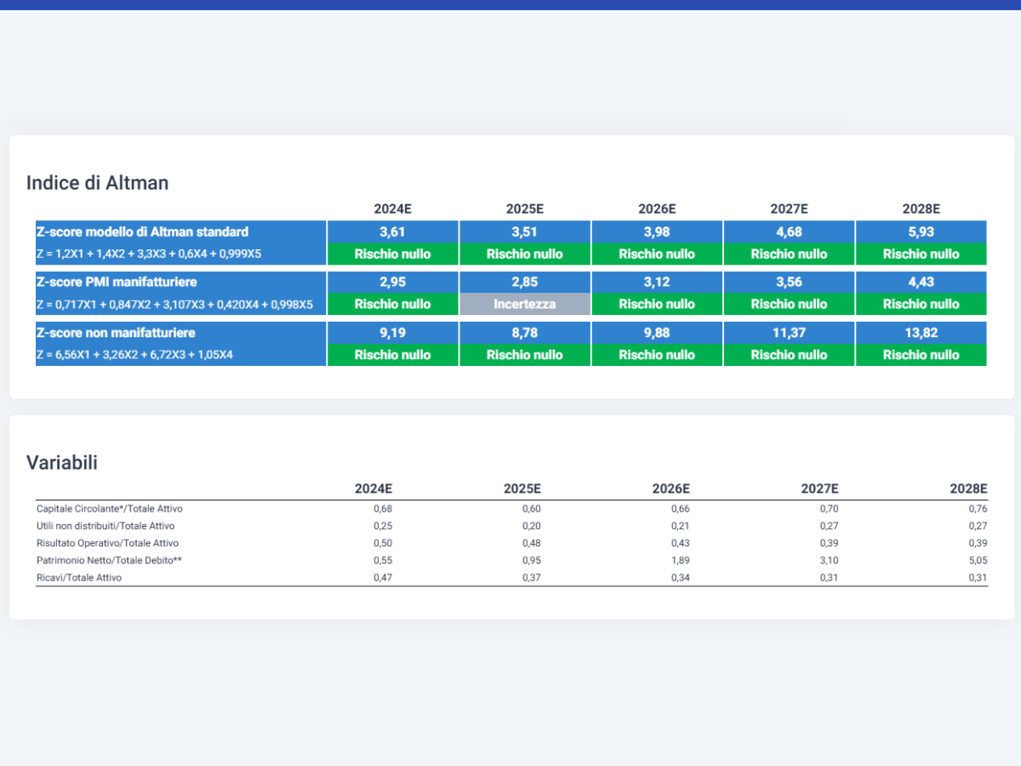Select Ricavi/Totale Attivo 2025E value 0,37
The height and width of the screenshot is (766, 1021).
click(532, 577)
